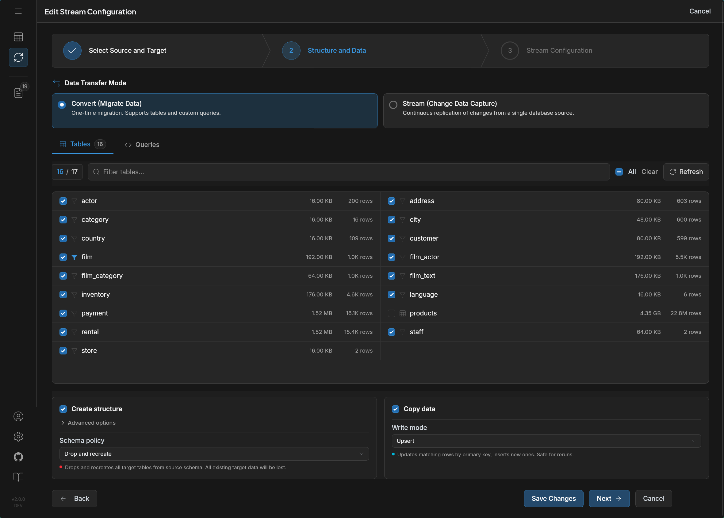Viewport: 724px width, 518px height.
Task: Click the filter icon for store table
Action: 74,351
